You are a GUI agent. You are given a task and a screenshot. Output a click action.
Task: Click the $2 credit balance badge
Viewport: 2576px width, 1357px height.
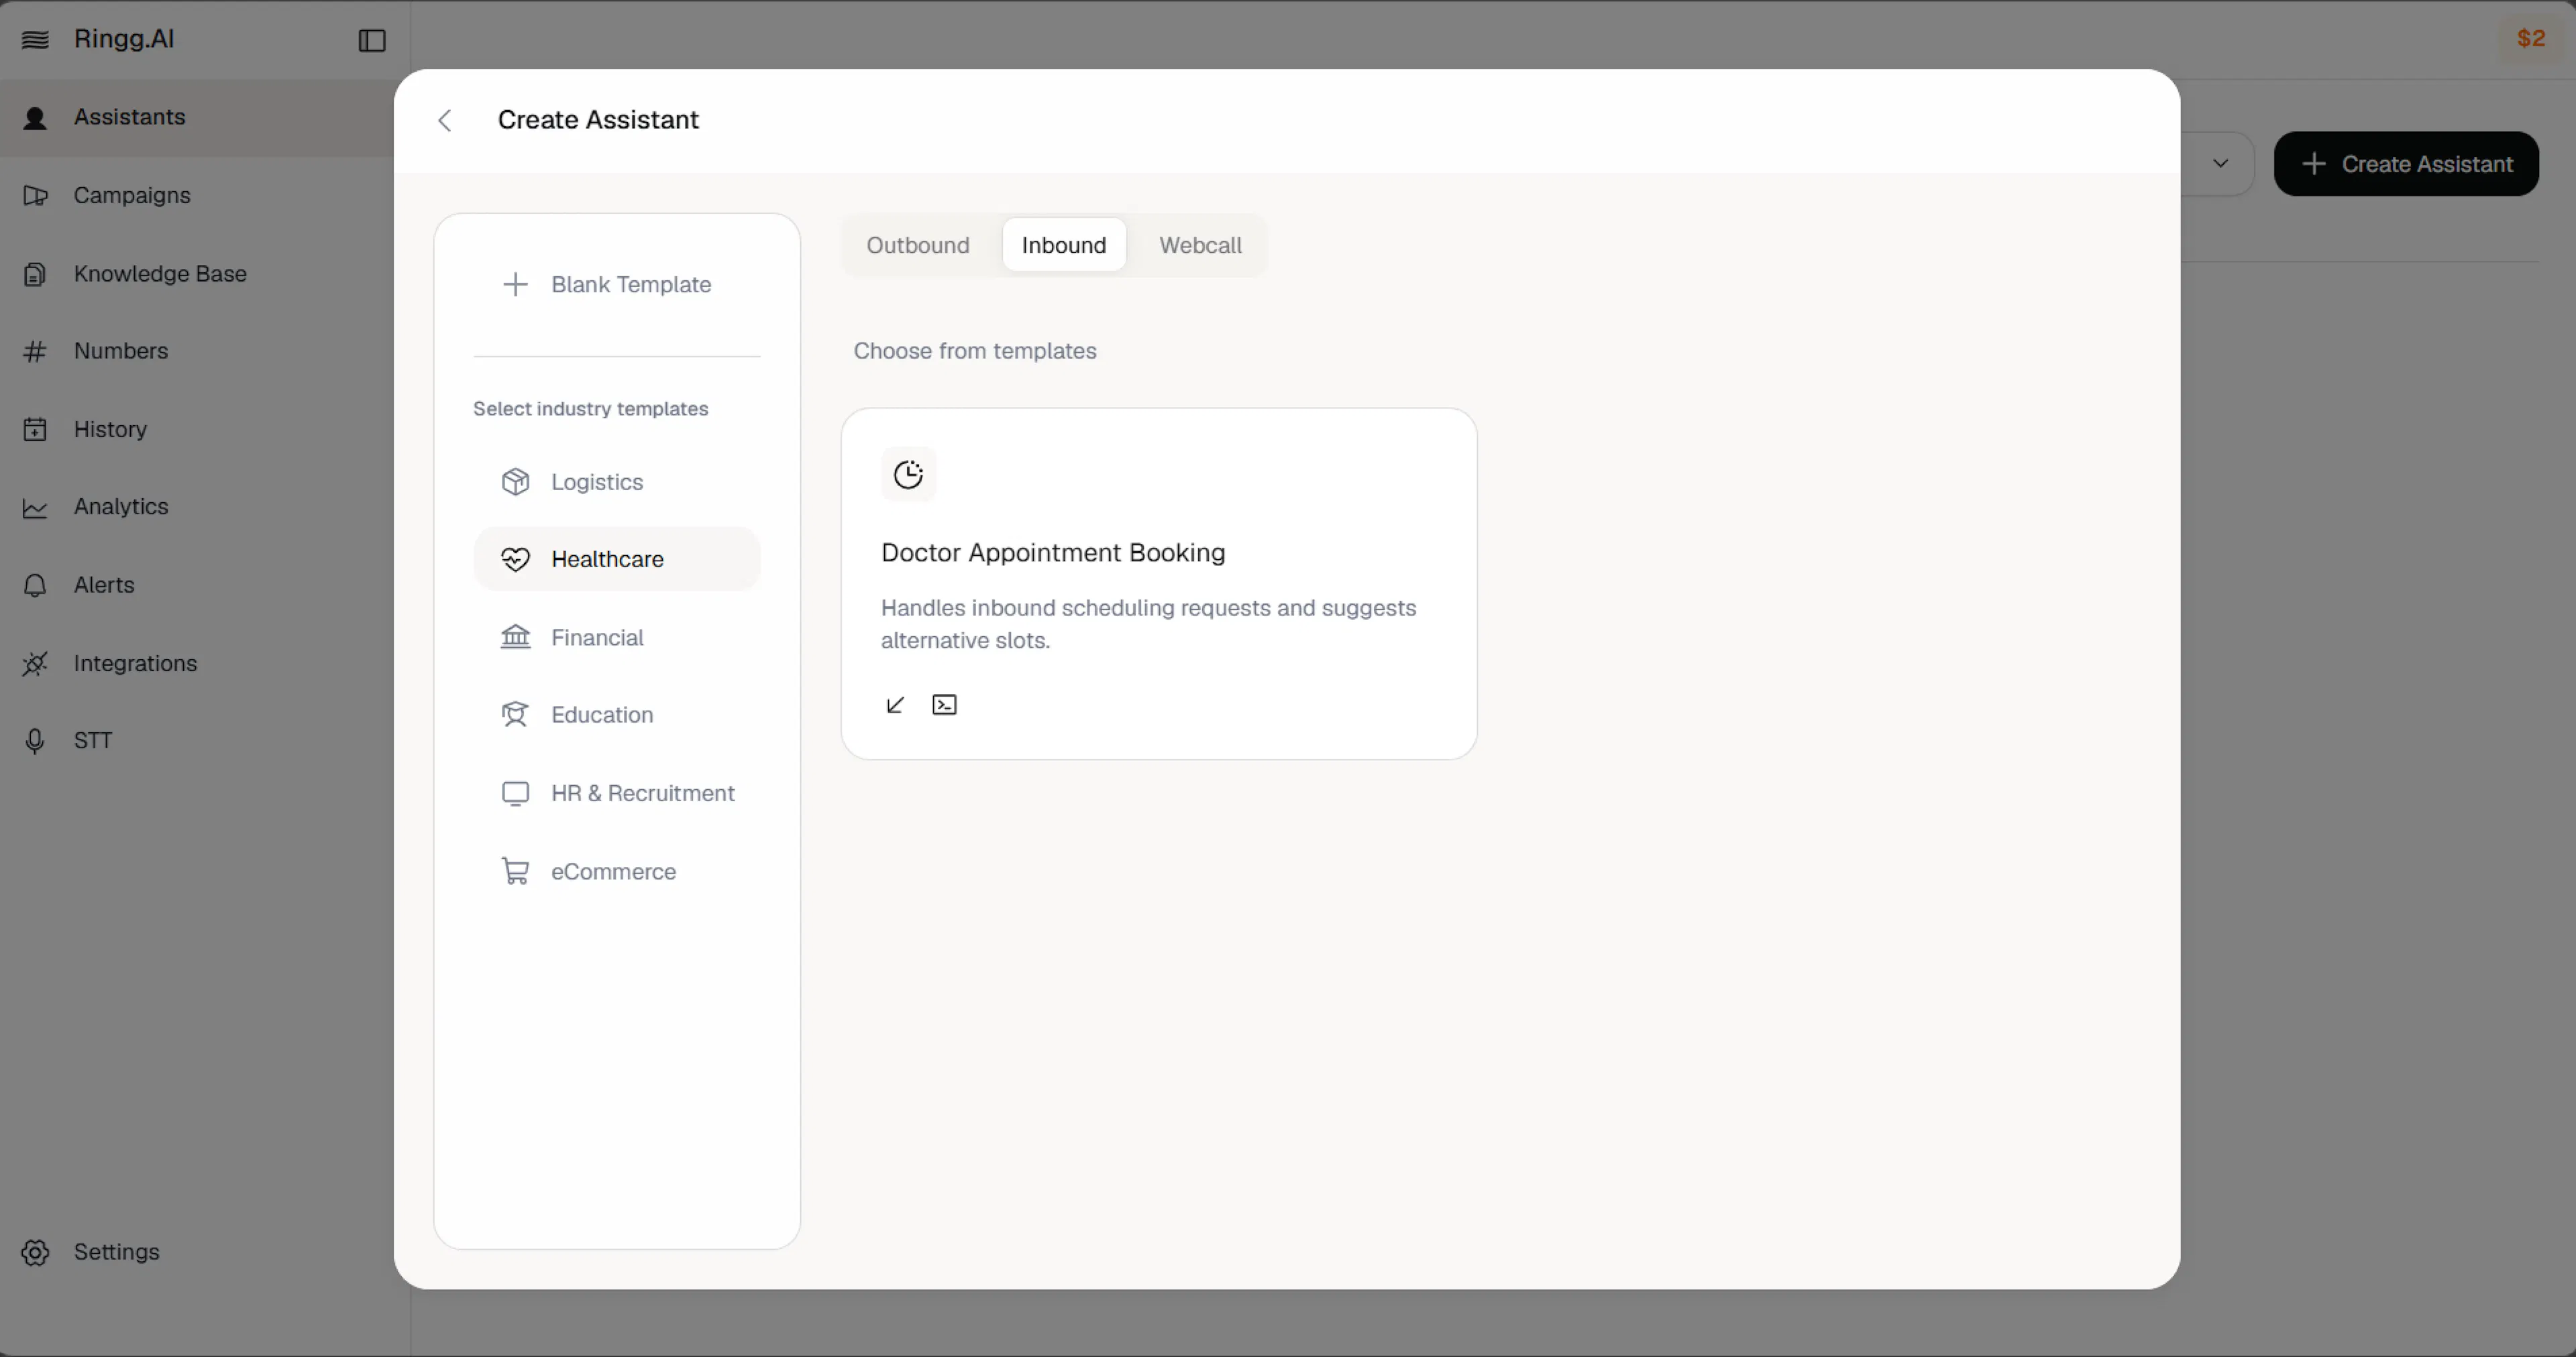pyautogui.click(x=2531, y=39)
